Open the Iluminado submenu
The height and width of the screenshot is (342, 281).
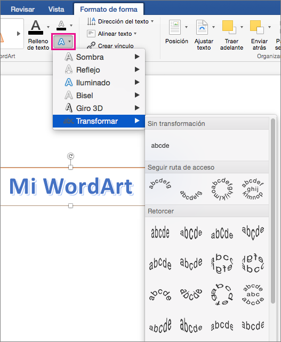[x=99, y=83]
